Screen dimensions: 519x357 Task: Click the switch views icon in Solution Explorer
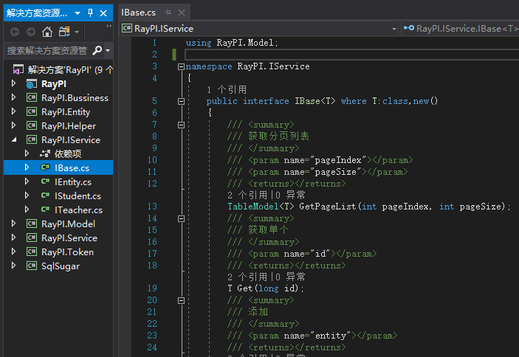pos(64,32)
